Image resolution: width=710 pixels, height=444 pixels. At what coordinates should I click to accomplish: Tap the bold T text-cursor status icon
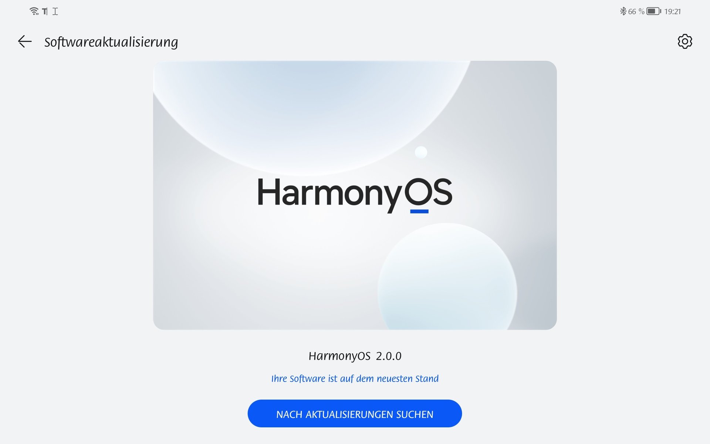[45, 11]
